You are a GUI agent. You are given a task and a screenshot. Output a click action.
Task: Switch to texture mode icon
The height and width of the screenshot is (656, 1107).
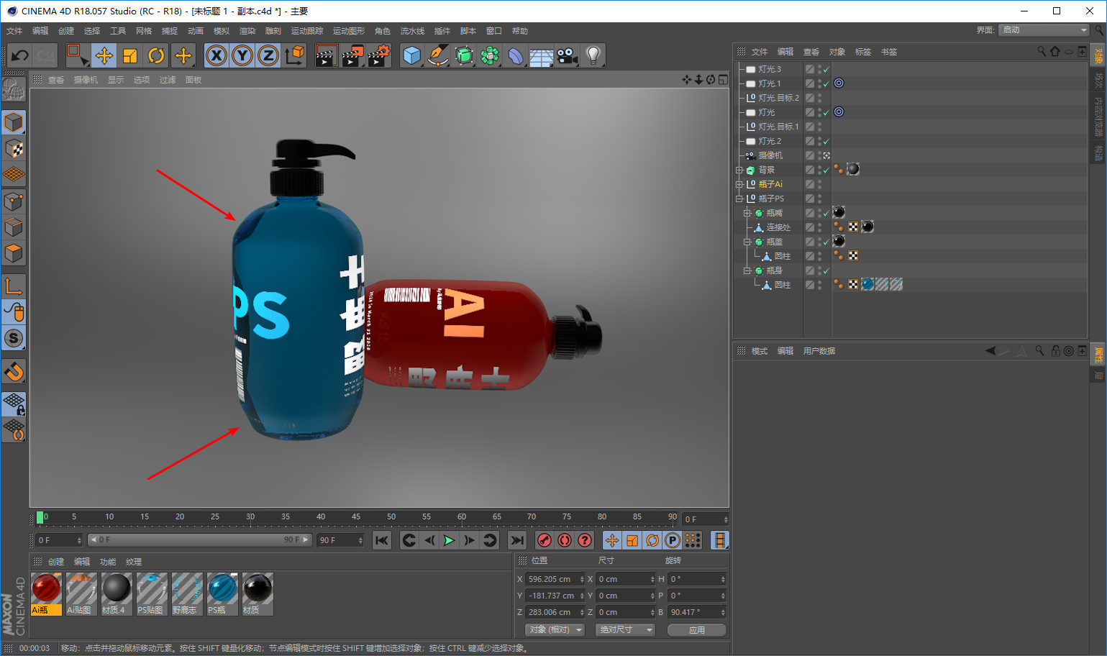pyautogui.click(x=14, y=149)
